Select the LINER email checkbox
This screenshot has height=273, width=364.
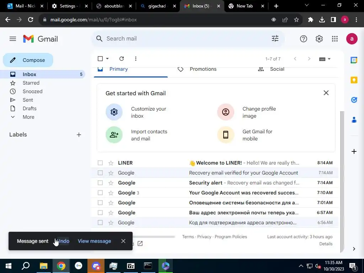click(x=100, y=163)
